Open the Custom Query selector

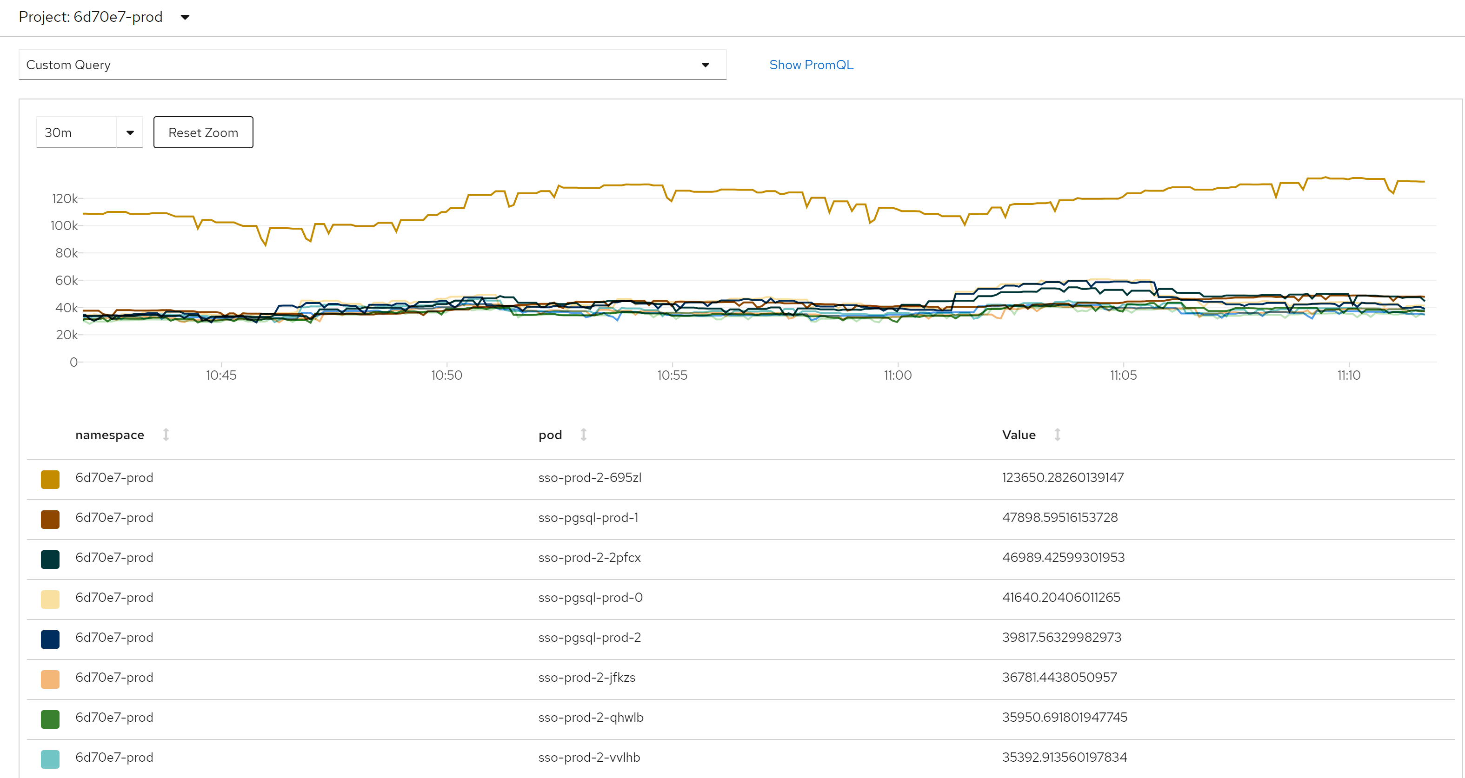373,65
